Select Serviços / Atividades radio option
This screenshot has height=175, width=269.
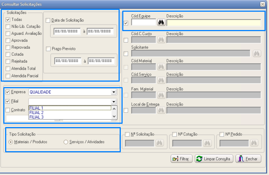tap(66, 142)
